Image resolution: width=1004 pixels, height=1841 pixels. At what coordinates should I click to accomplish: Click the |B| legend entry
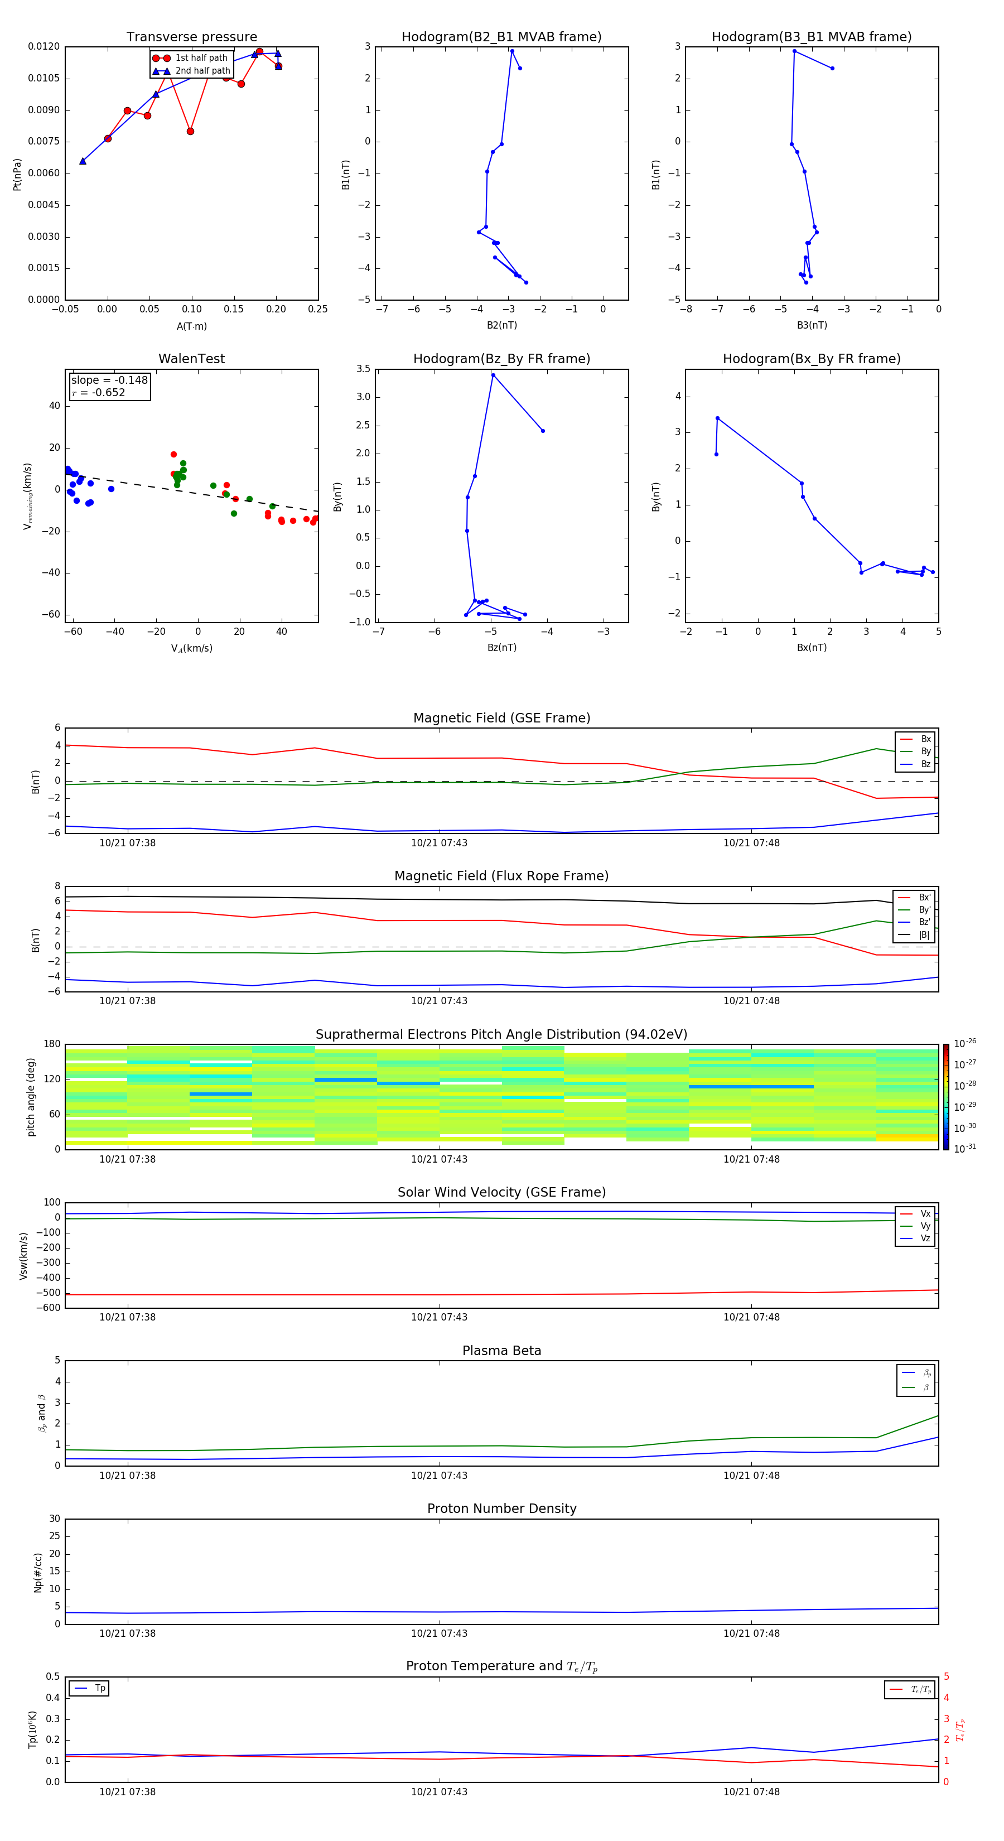(915, 935)
